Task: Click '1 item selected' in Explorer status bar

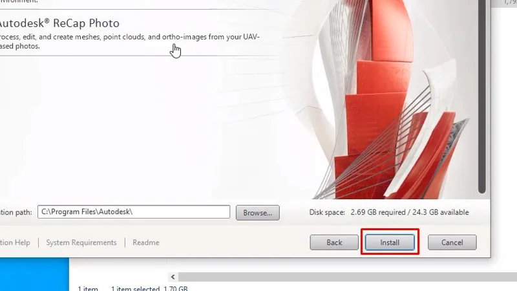Action: coord(135,288)
